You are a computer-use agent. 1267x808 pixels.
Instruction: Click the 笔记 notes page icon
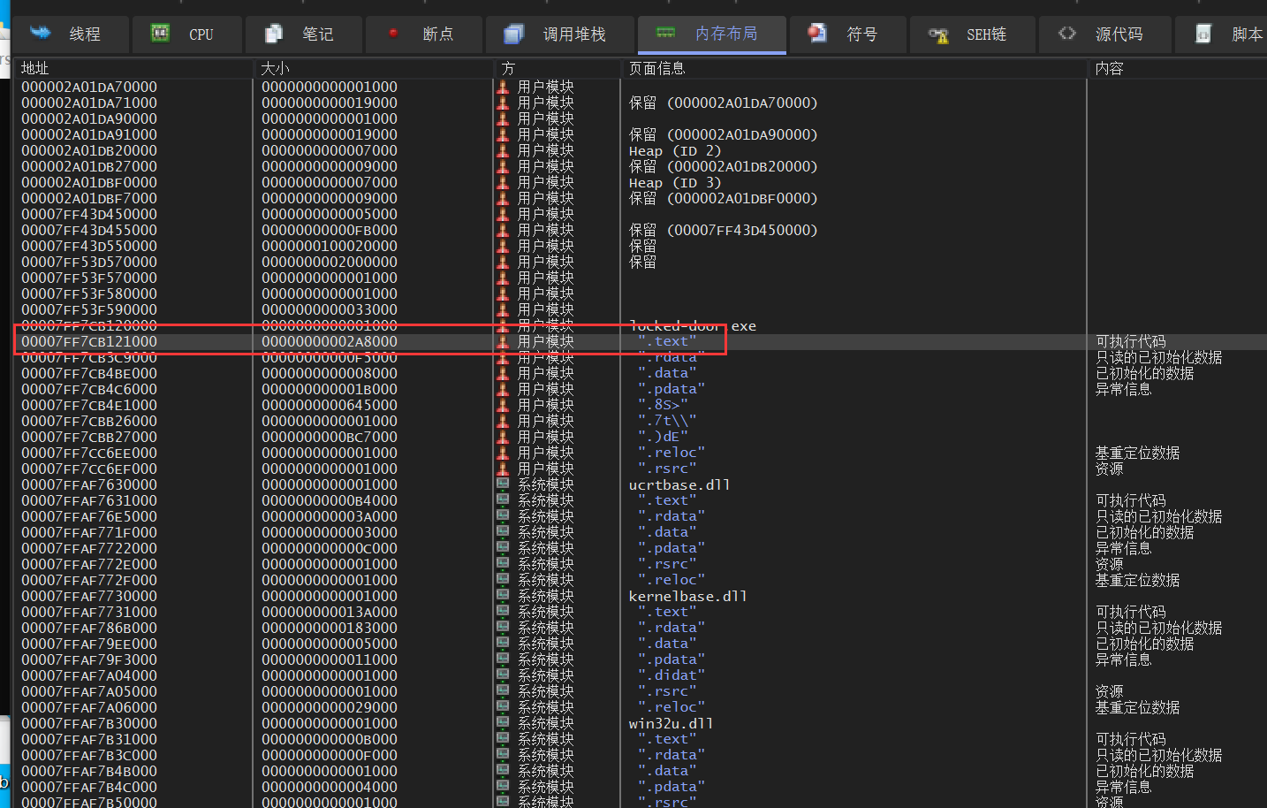tap(274, 34)
